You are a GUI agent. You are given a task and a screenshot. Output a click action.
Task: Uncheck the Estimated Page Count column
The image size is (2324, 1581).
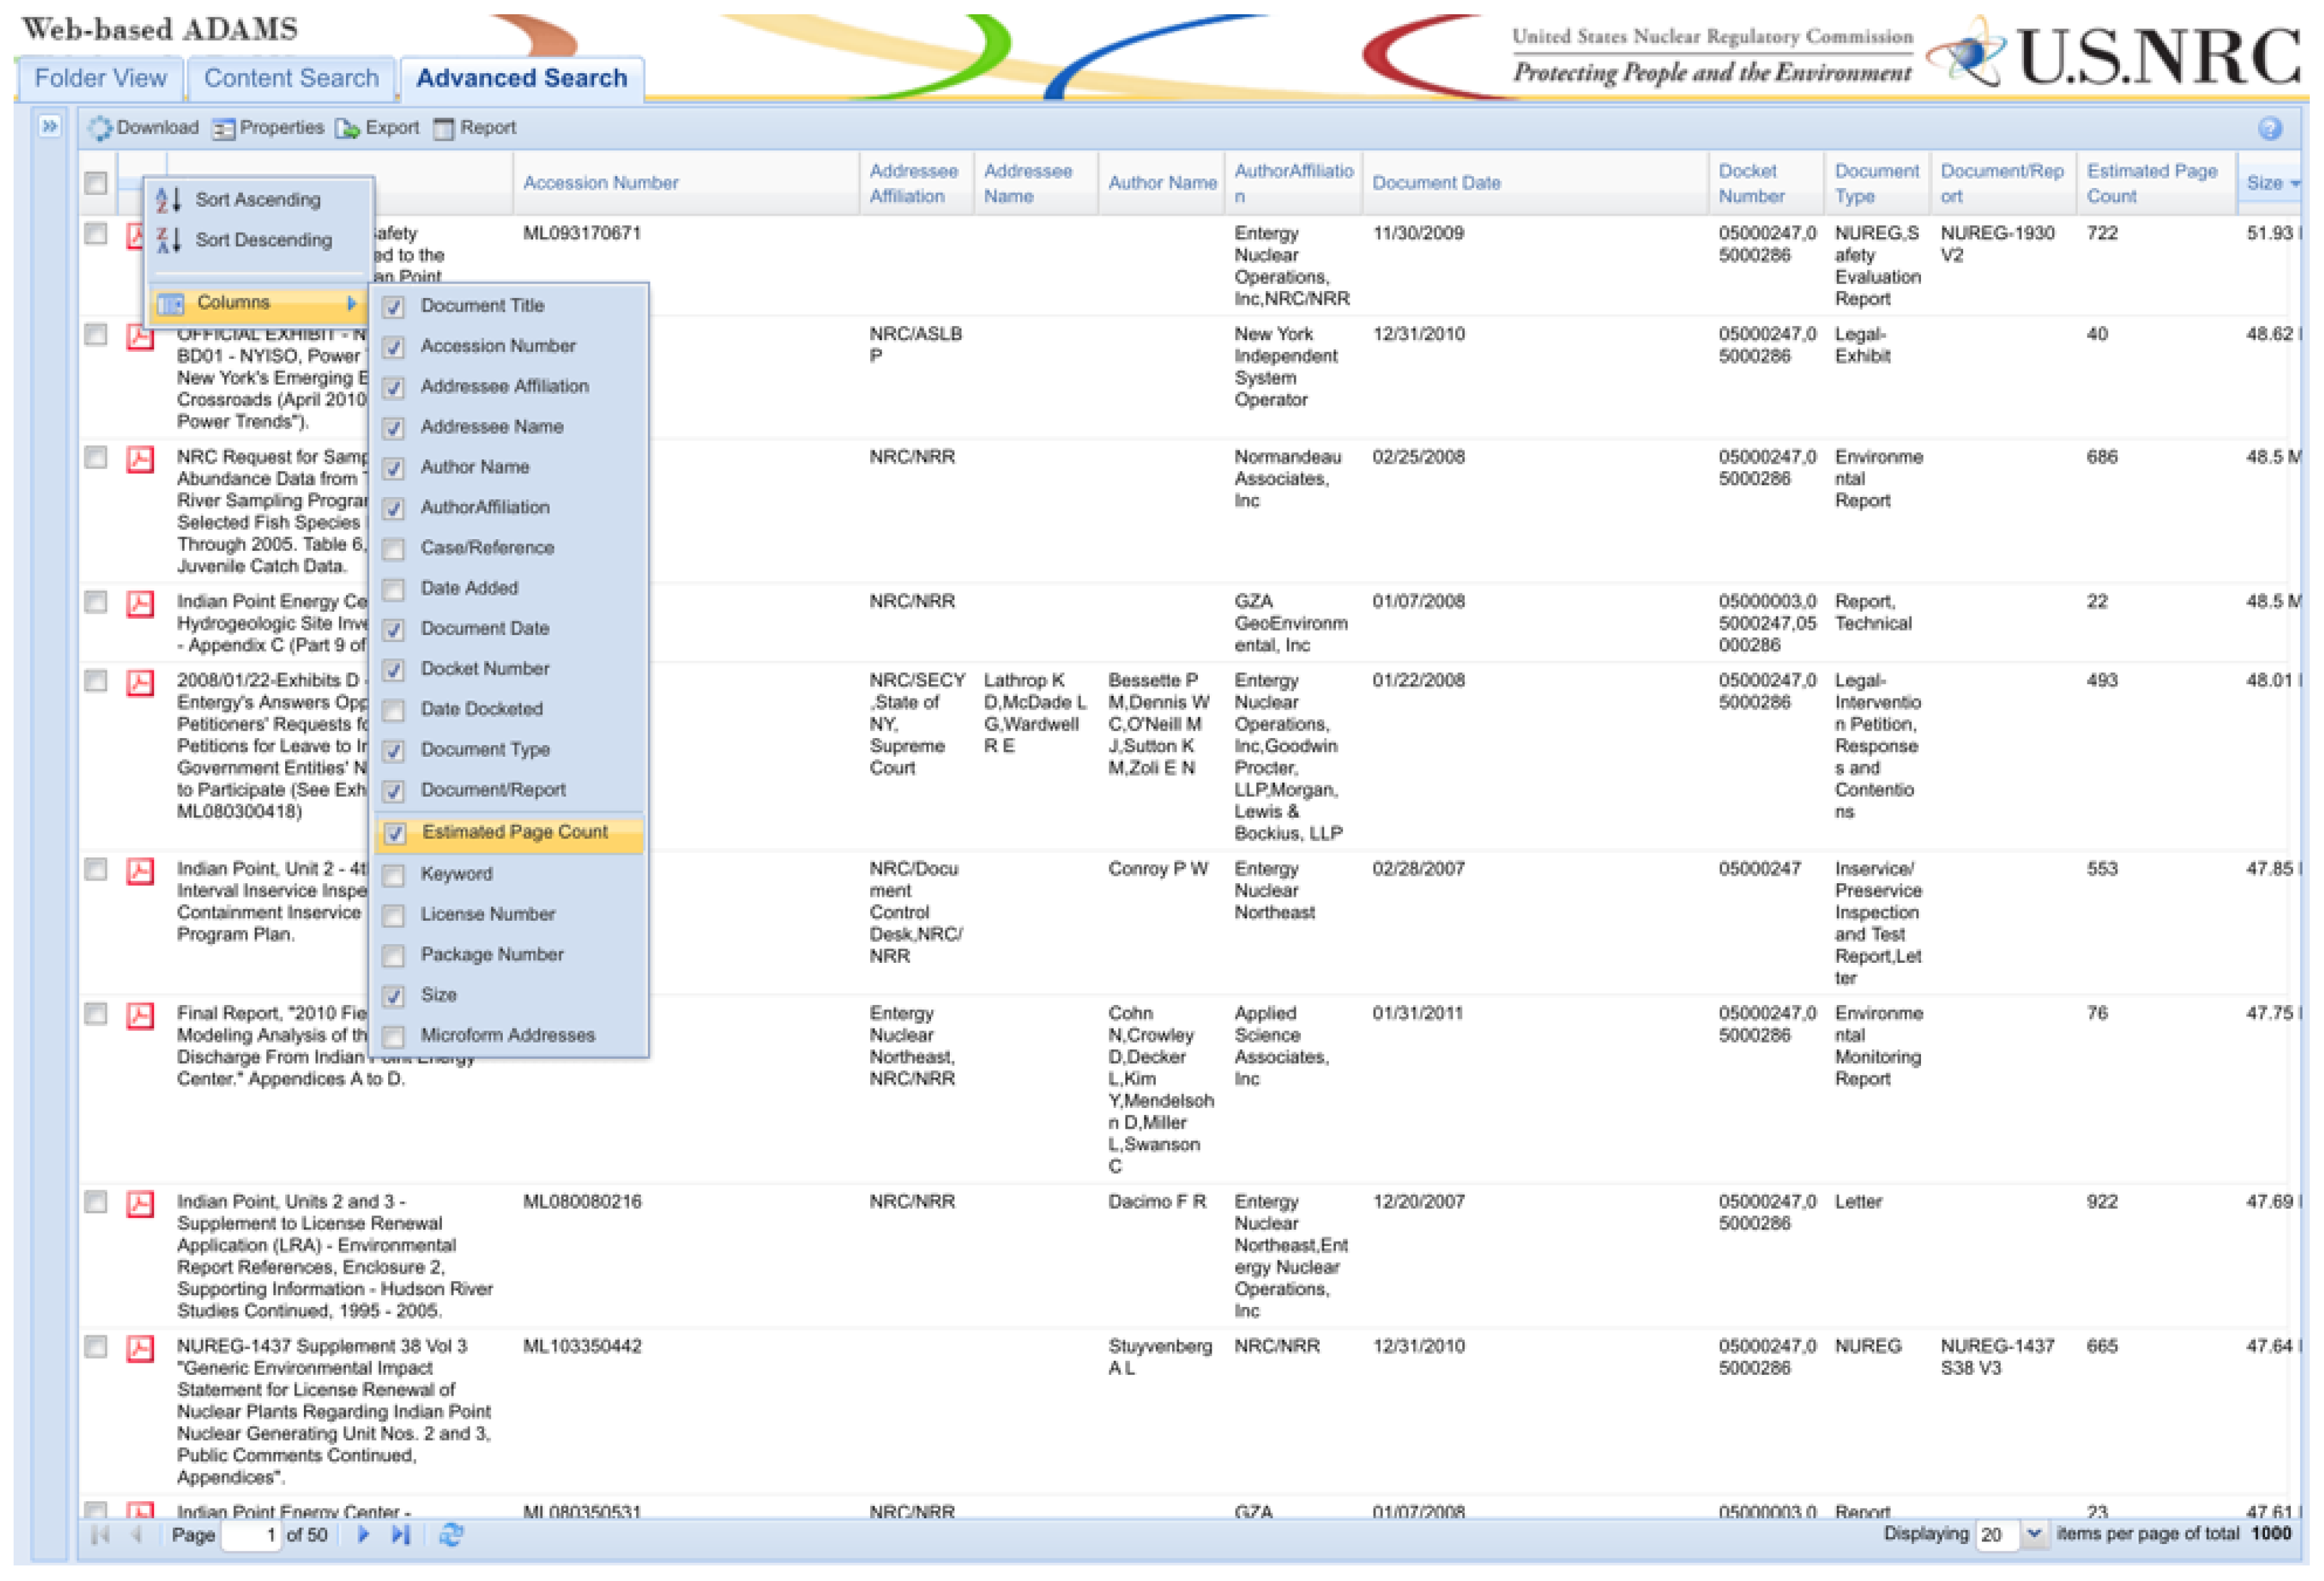point(395,833)
